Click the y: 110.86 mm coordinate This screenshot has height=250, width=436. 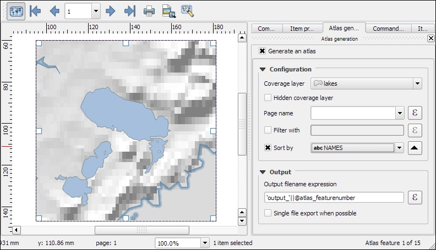pyautogui.click(x=56, y=243)
